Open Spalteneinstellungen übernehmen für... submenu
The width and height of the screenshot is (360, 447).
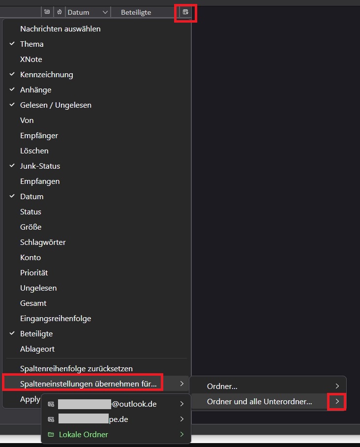click(x=89, y=384)
